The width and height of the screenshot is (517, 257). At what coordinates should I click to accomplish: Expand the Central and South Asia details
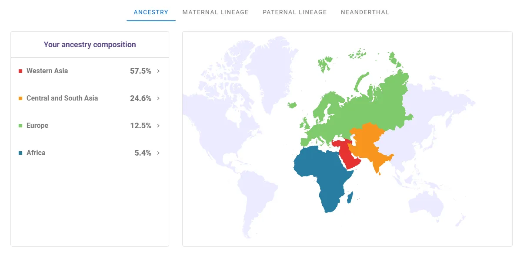tap(158, 98)
